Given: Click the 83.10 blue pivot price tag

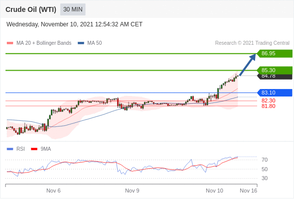Looking at the screenshot, I should click(x=275, y=93).
